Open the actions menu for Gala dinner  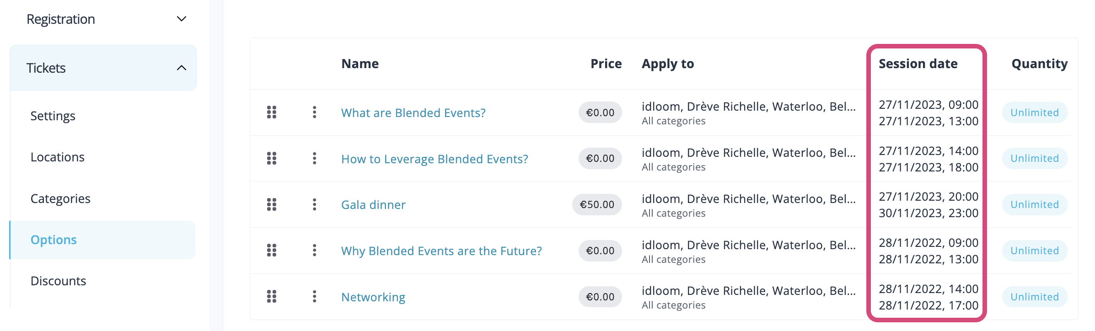tap(315, 204)
